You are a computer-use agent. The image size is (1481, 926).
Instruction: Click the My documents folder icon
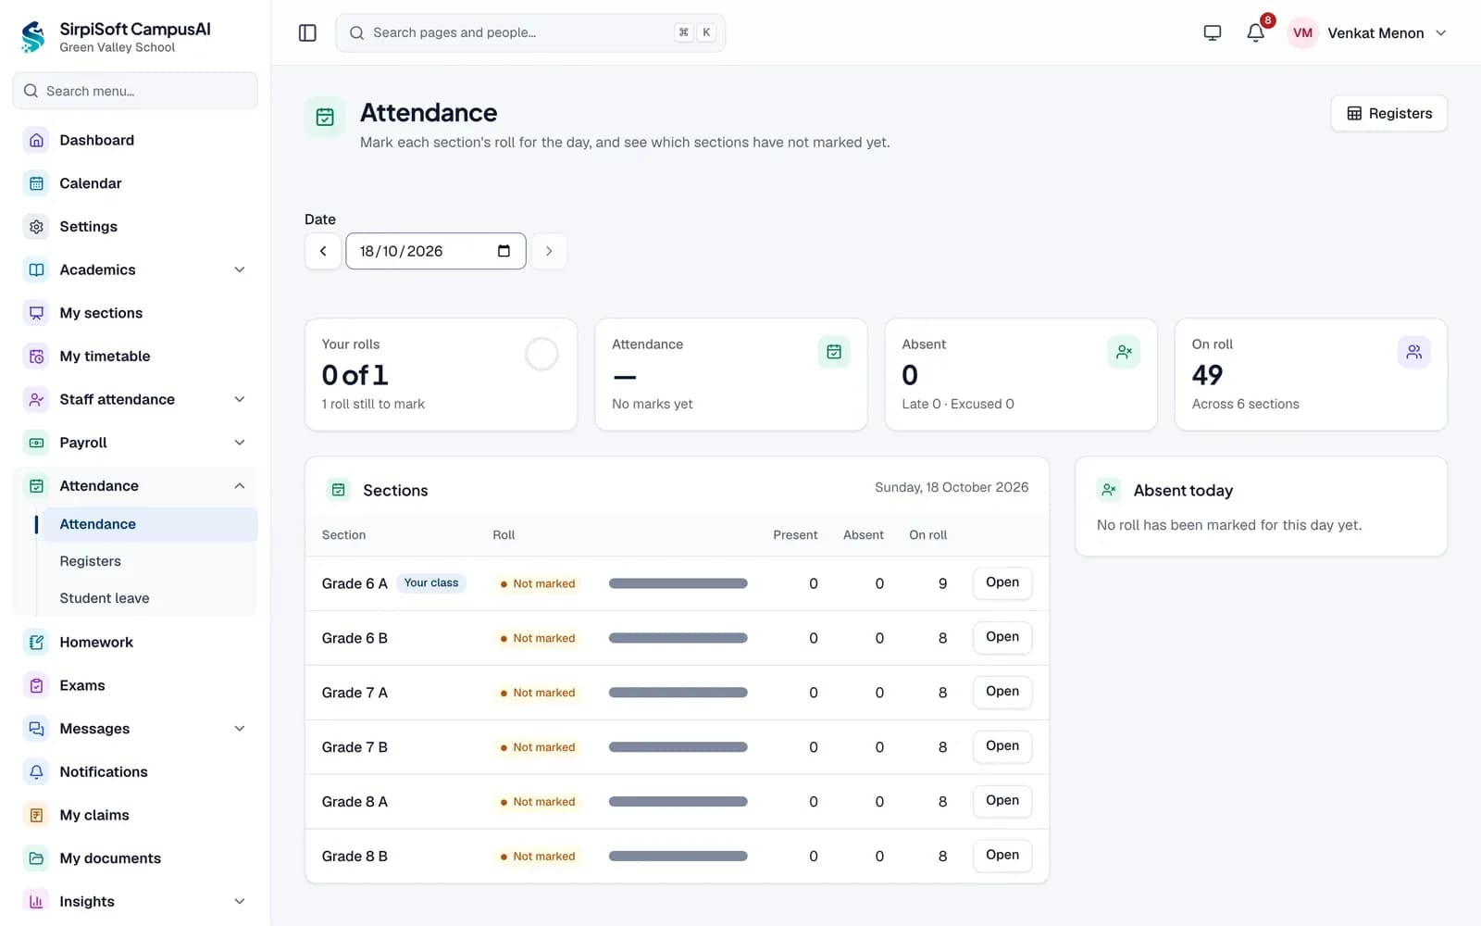point(36,858)
